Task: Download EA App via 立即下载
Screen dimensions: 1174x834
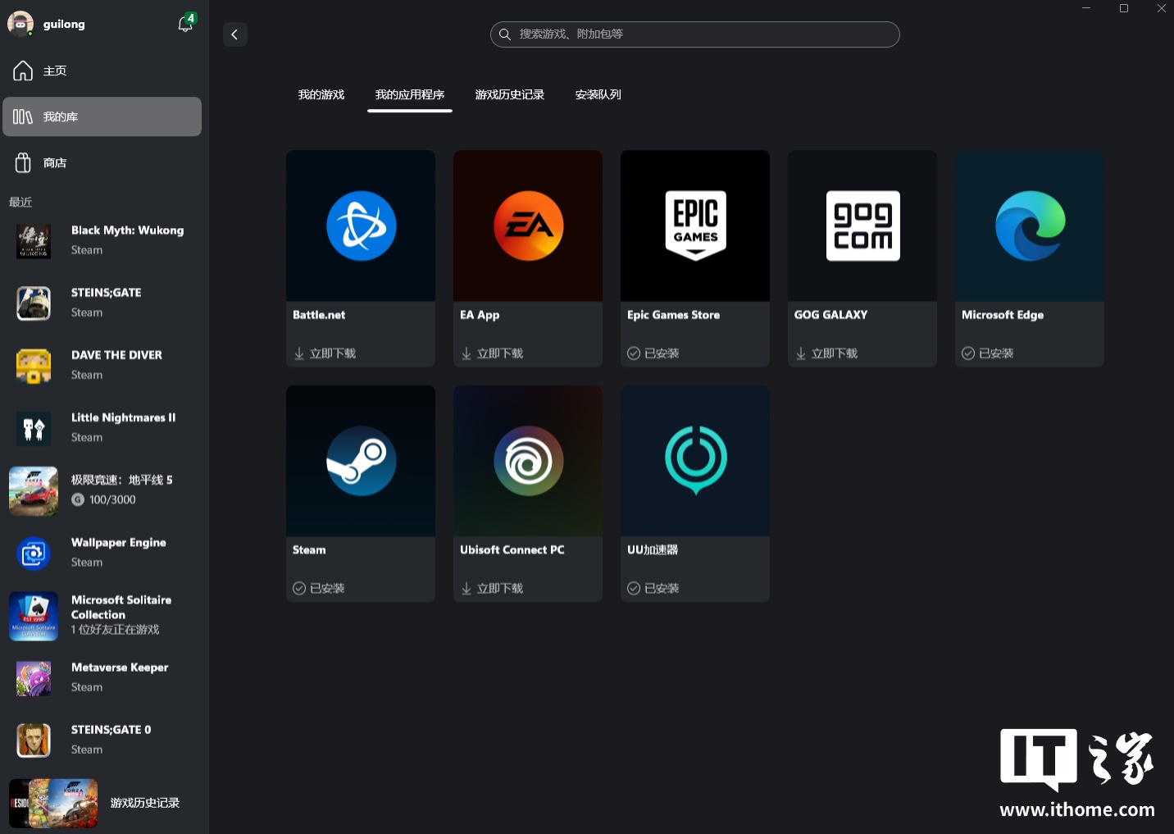Action: pos(493,353)
